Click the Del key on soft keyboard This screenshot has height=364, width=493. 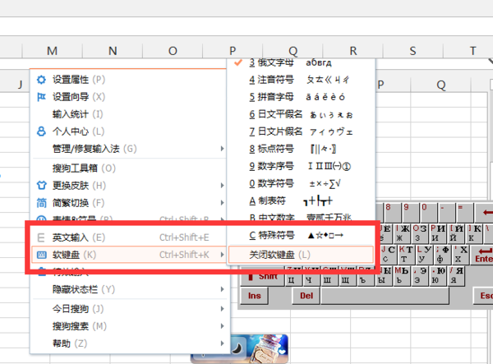tap(306, 296)
